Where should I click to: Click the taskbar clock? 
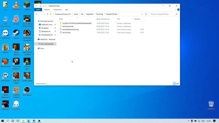[208, 121]
